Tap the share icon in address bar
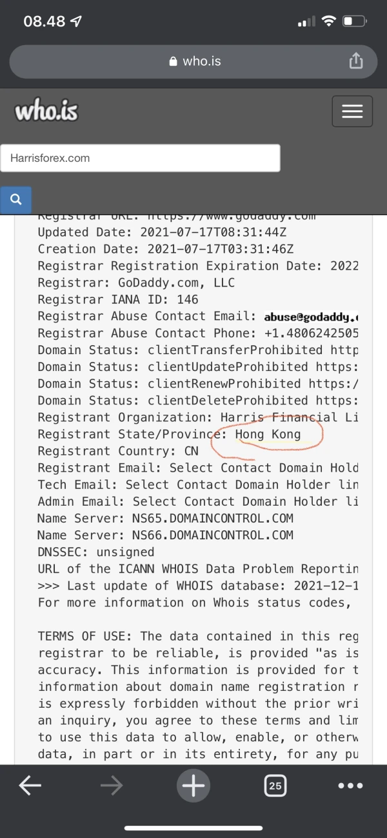 pos(355,61)
